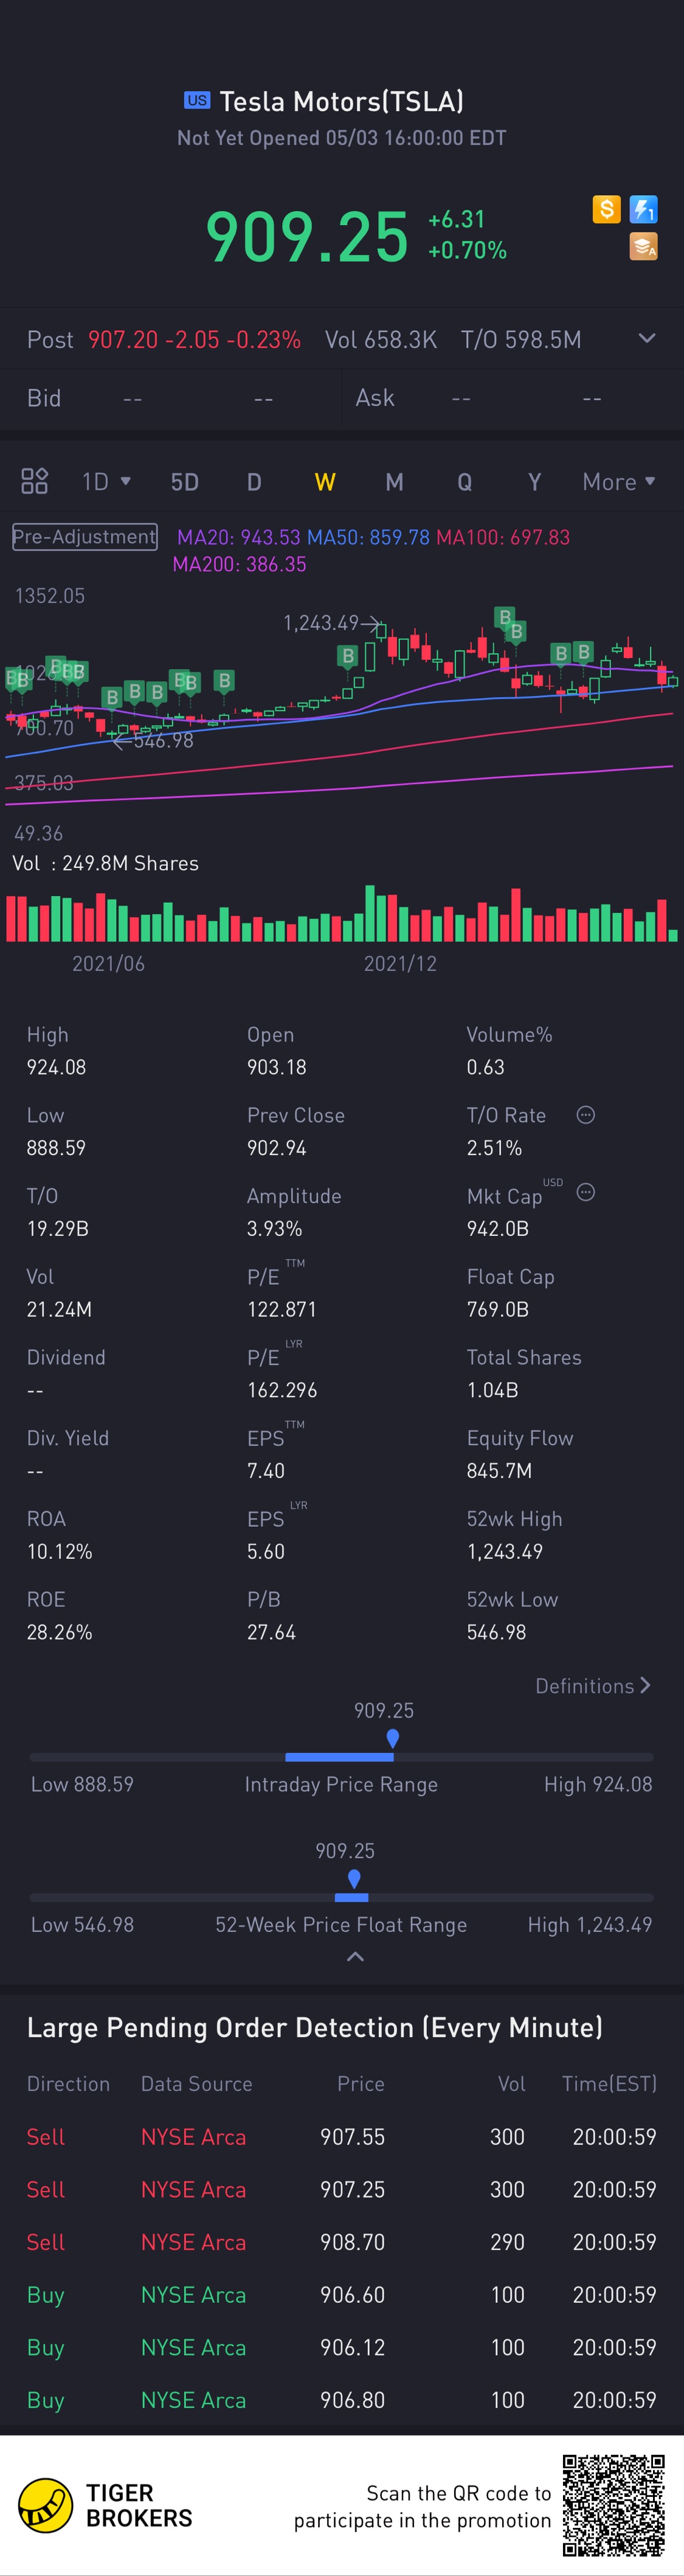Collapse the stock details with up chevron

(x=355, y=1957)
